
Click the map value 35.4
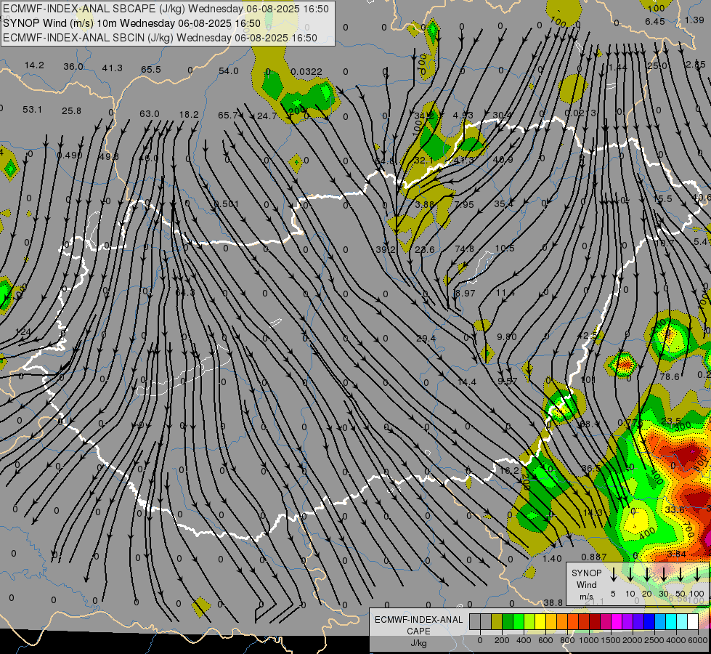pyautogui.click(x=503, y=204)
